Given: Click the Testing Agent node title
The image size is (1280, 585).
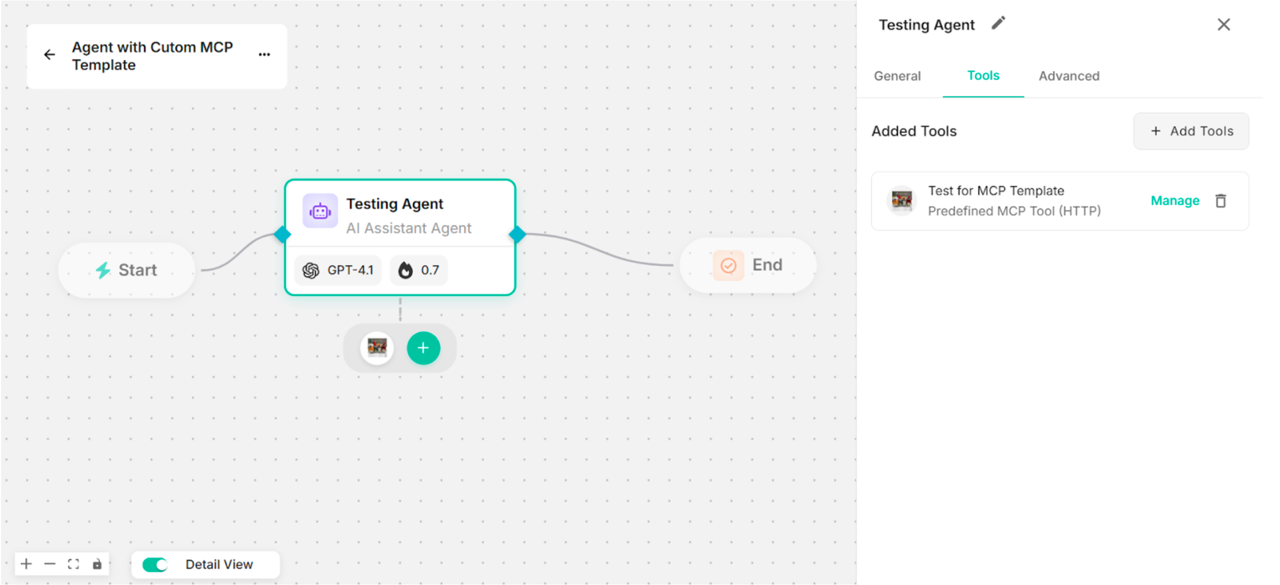Looking at the screenshot, I should click(395, 204).
